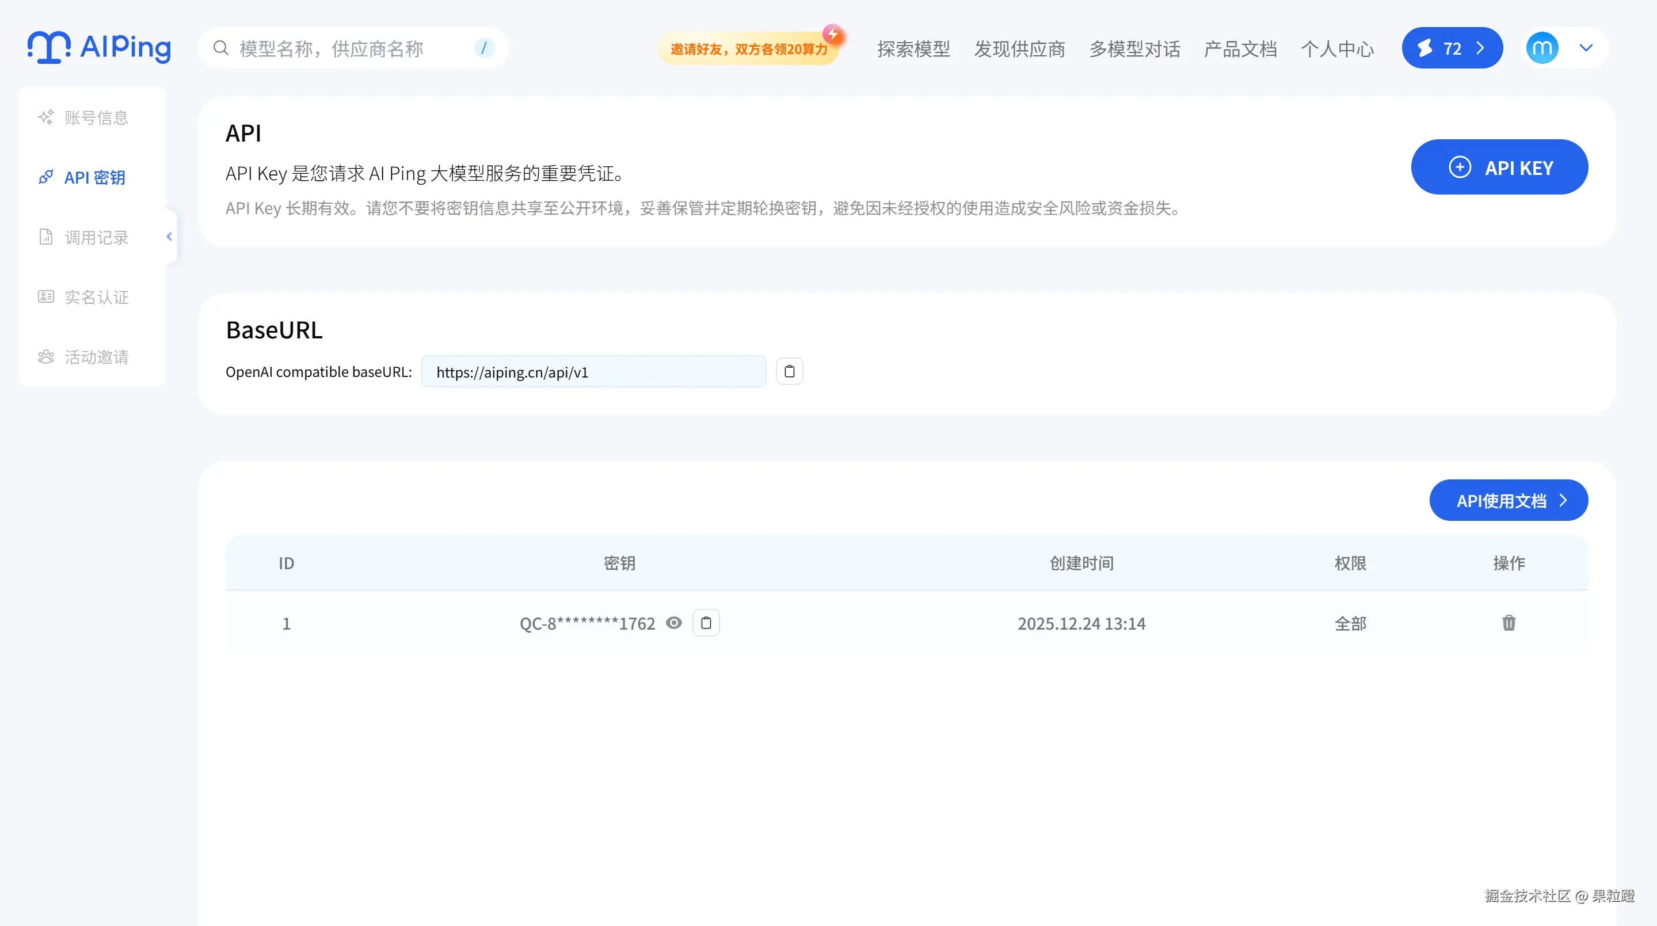The image size is (1657, 926).
Task: Click the search magnifier icon
Action: tap(220, 48)
